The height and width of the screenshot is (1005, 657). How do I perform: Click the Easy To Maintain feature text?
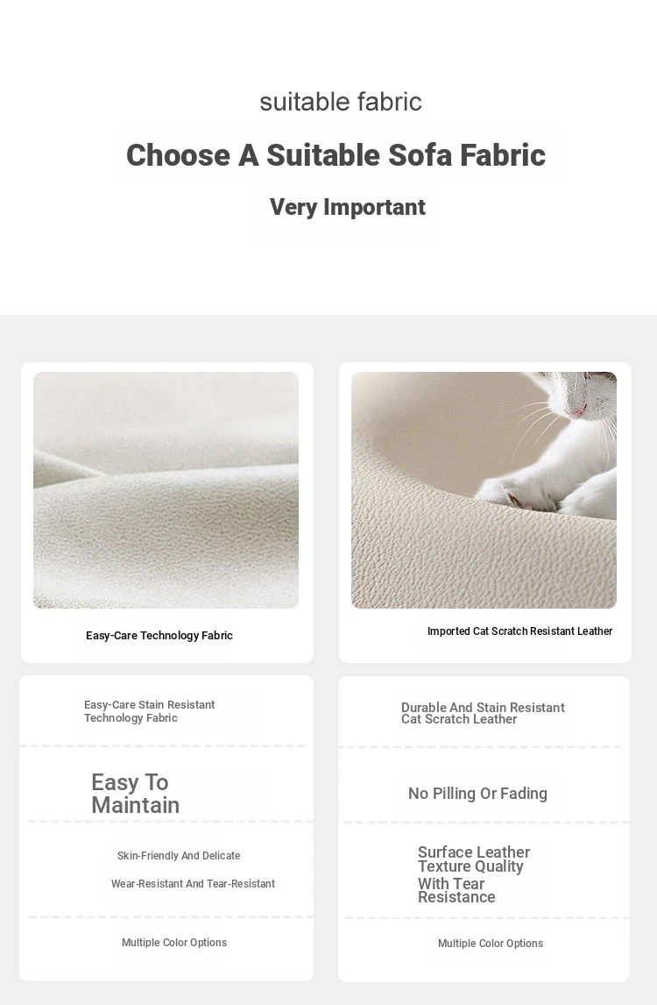click(x=135, y=794)
